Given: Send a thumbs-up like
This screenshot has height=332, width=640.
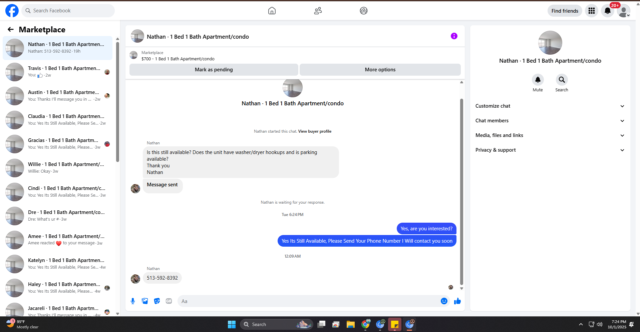Looking at the screenshot, I should pyautogui.click(x=457, y=301).
